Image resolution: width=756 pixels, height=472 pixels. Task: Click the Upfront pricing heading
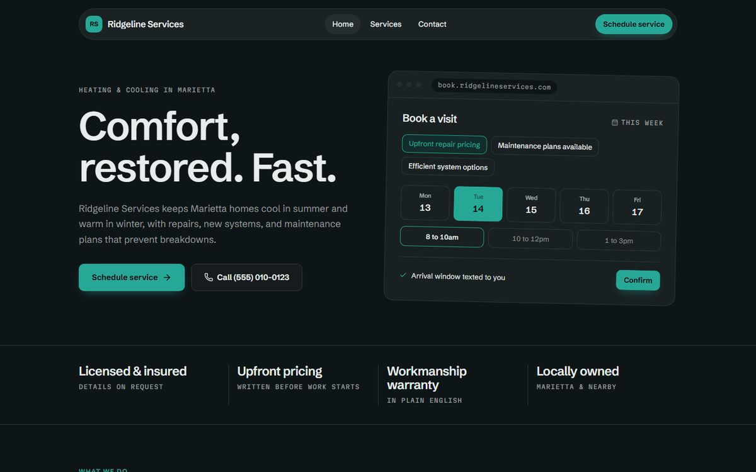coord(280,371)
